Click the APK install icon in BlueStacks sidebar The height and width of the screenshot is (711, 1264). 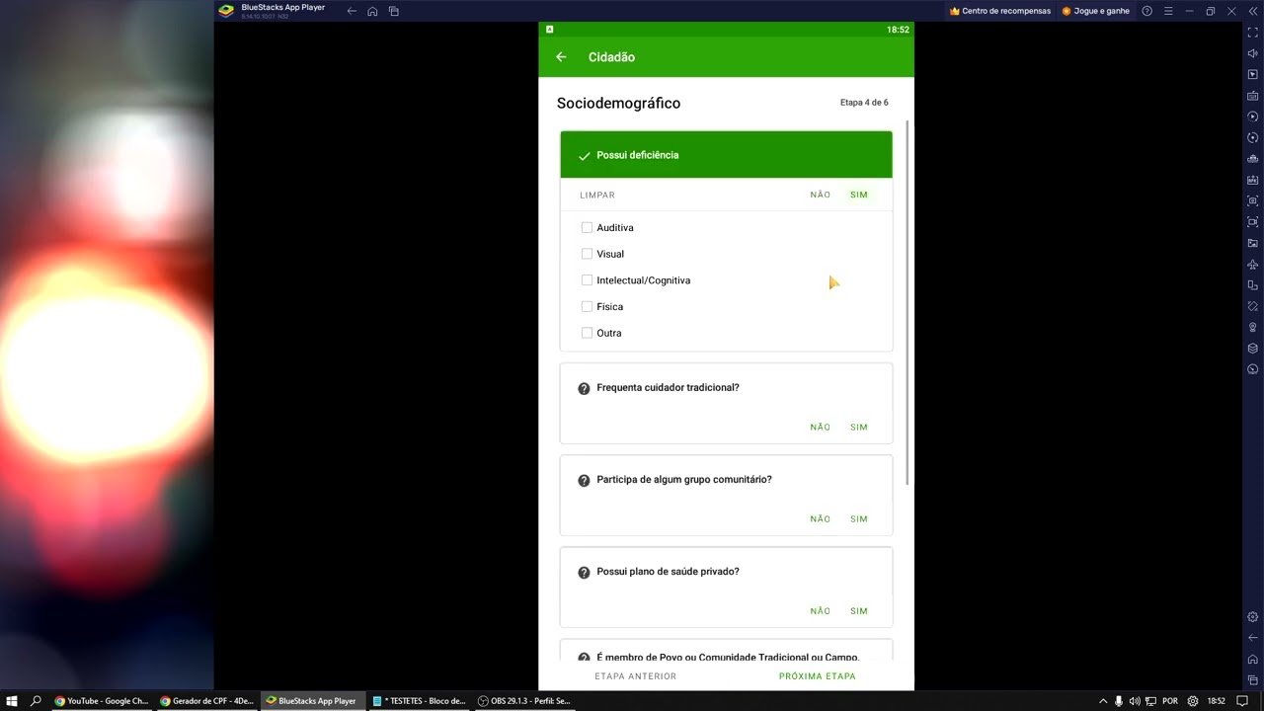1253,180
